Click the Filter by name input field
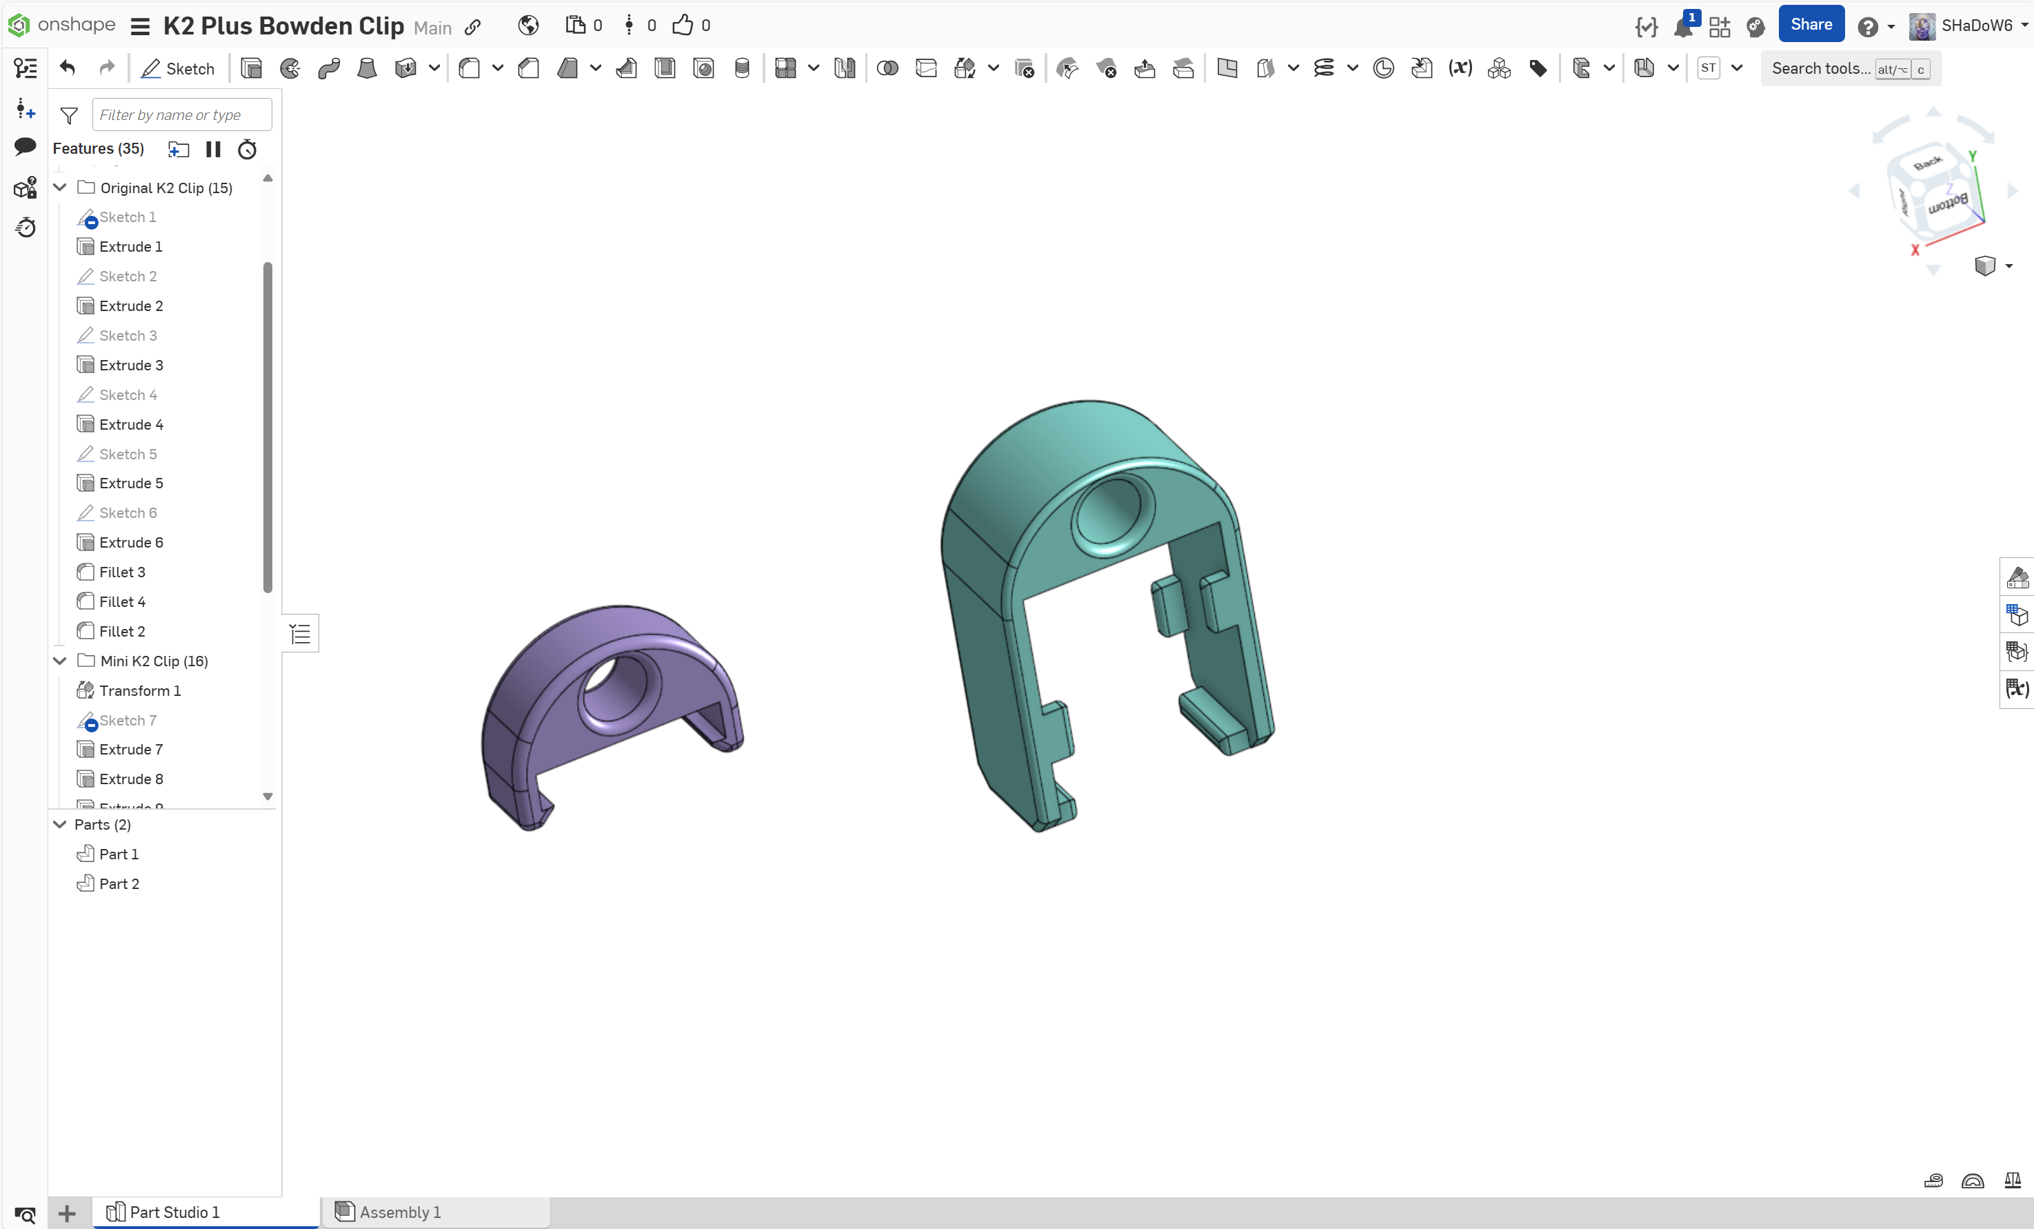Viewport: 2034px width, 1229px height. [x=181, y=114]
